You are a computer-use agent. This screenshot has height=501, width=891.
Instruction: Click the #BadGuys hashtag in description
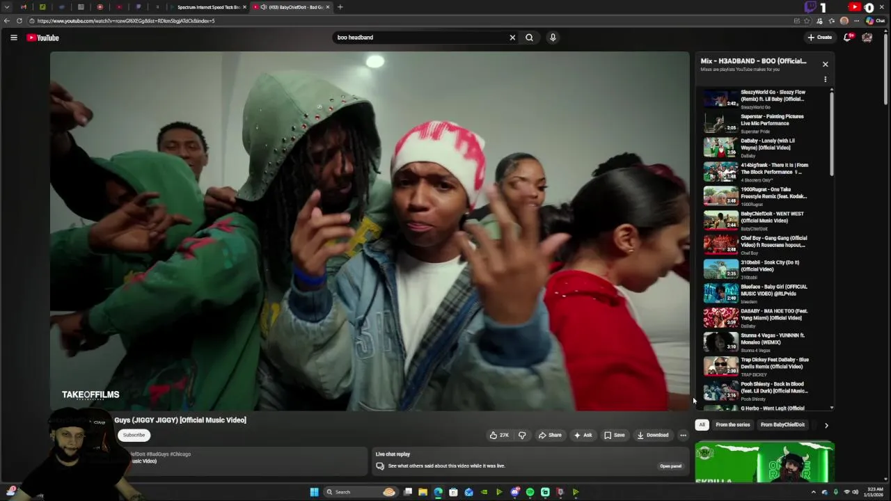tap(157, 454)
